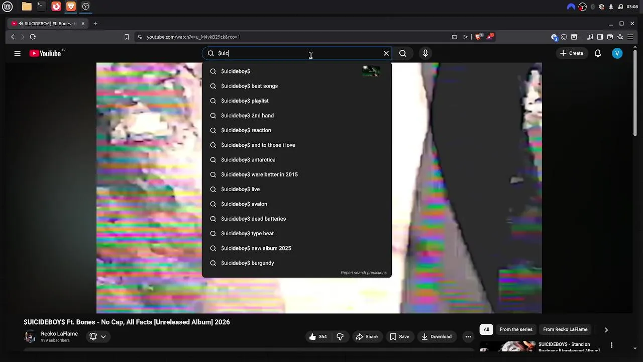
Task: Open the Create menu
Action: pyautogui.click(x=572, y=53)
